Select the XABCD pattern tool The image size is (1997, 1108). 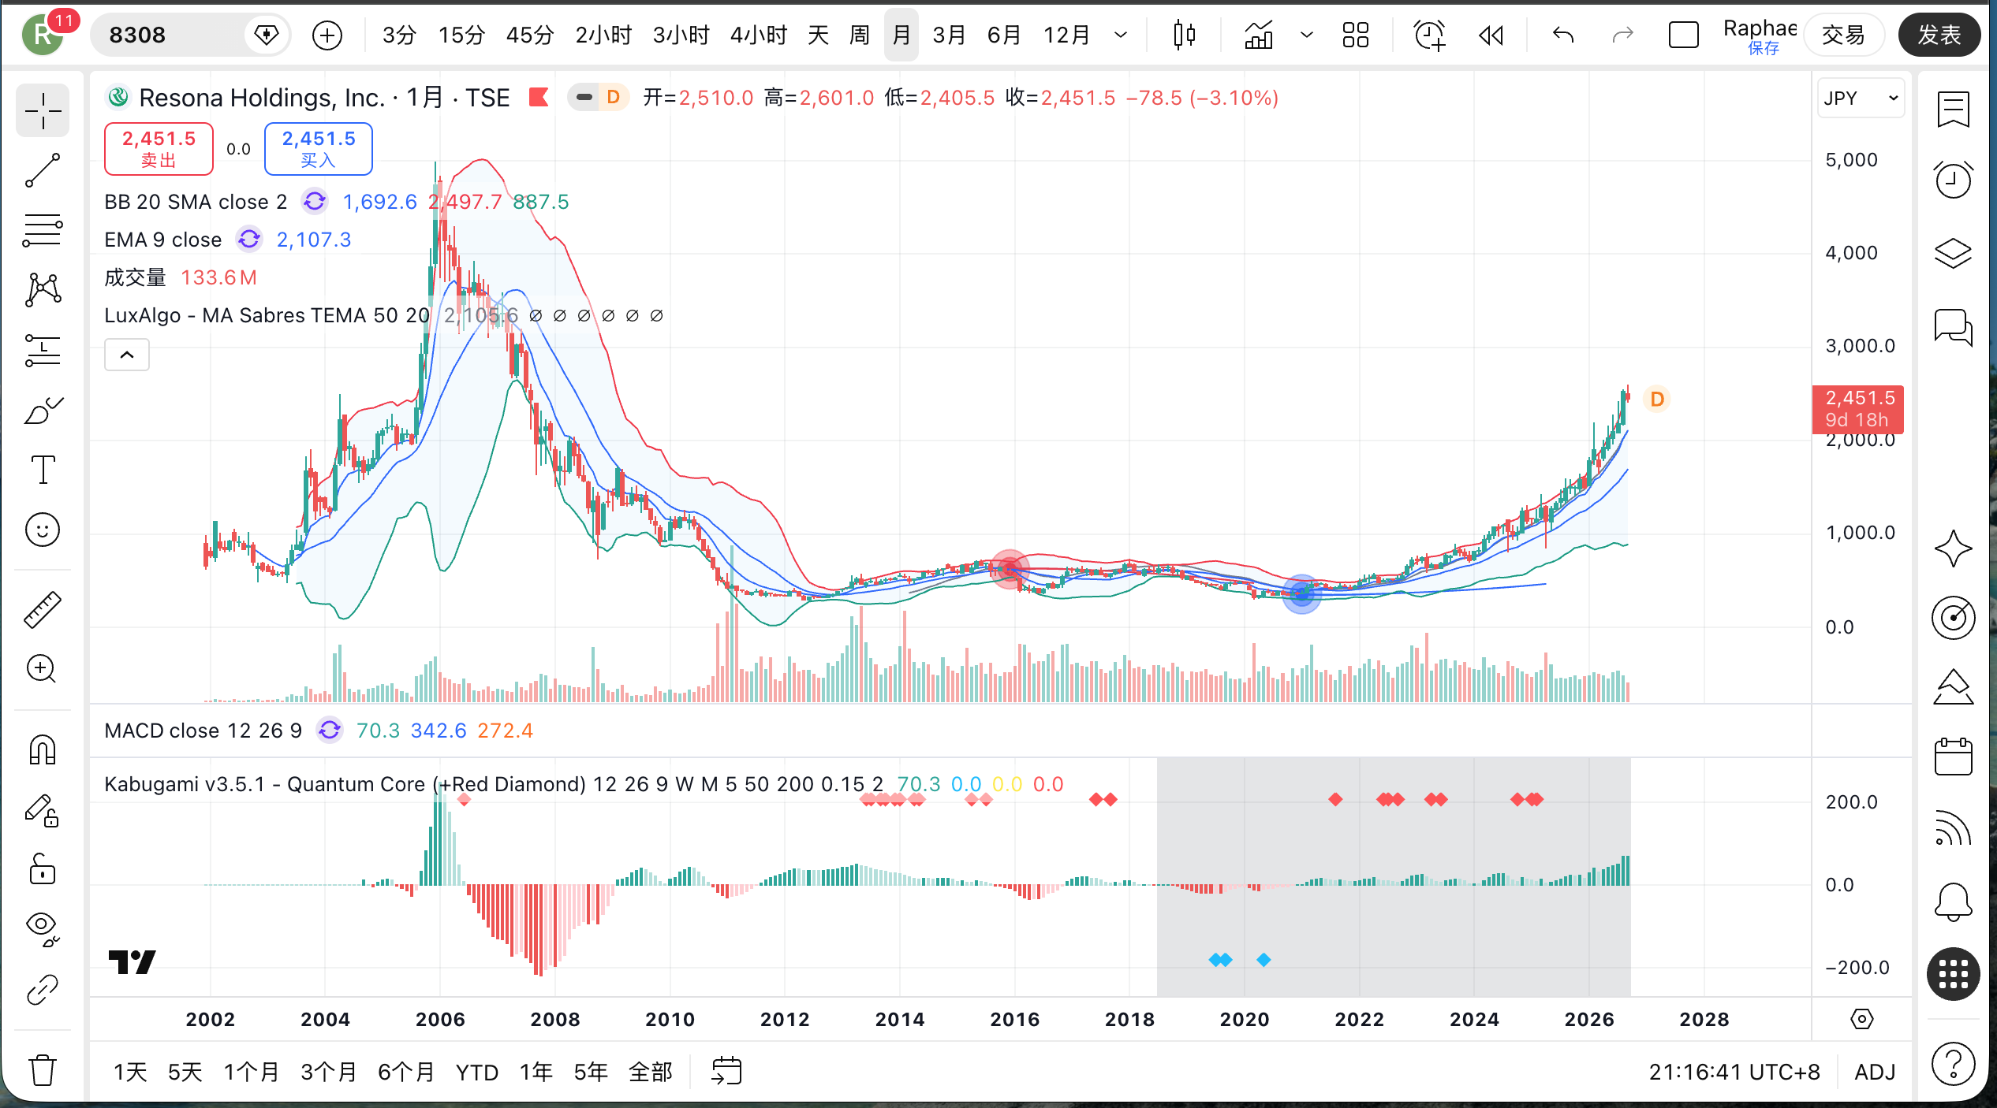point(43,290)
